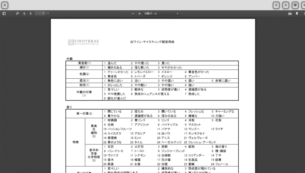
Task: Click the VINOTERAS logo in document
Action: pos(83,42)
